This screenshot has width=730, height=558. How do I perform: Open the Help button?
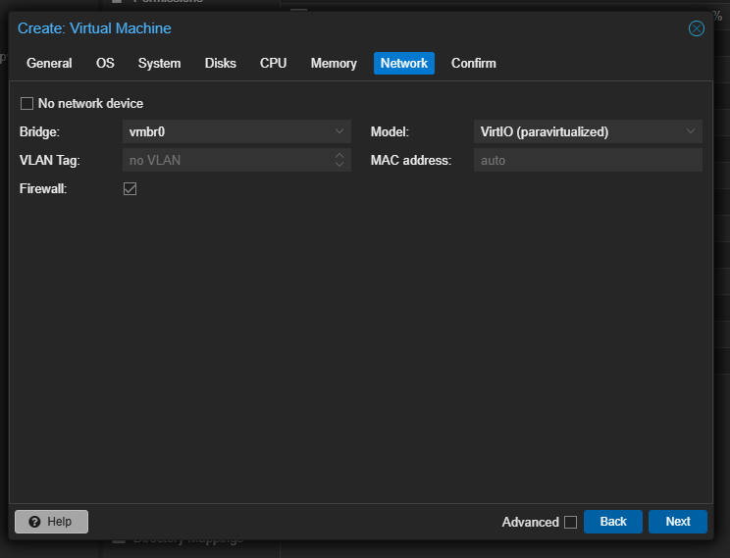[x=51, y=522]
